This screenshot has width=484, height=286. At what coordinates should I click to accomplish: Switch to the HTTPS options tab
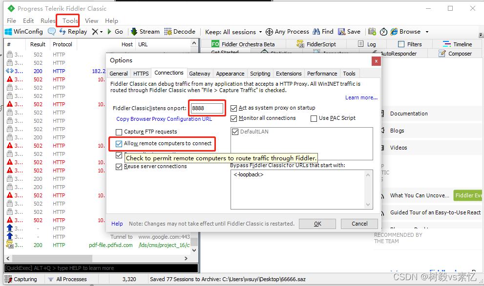point(141,74)
